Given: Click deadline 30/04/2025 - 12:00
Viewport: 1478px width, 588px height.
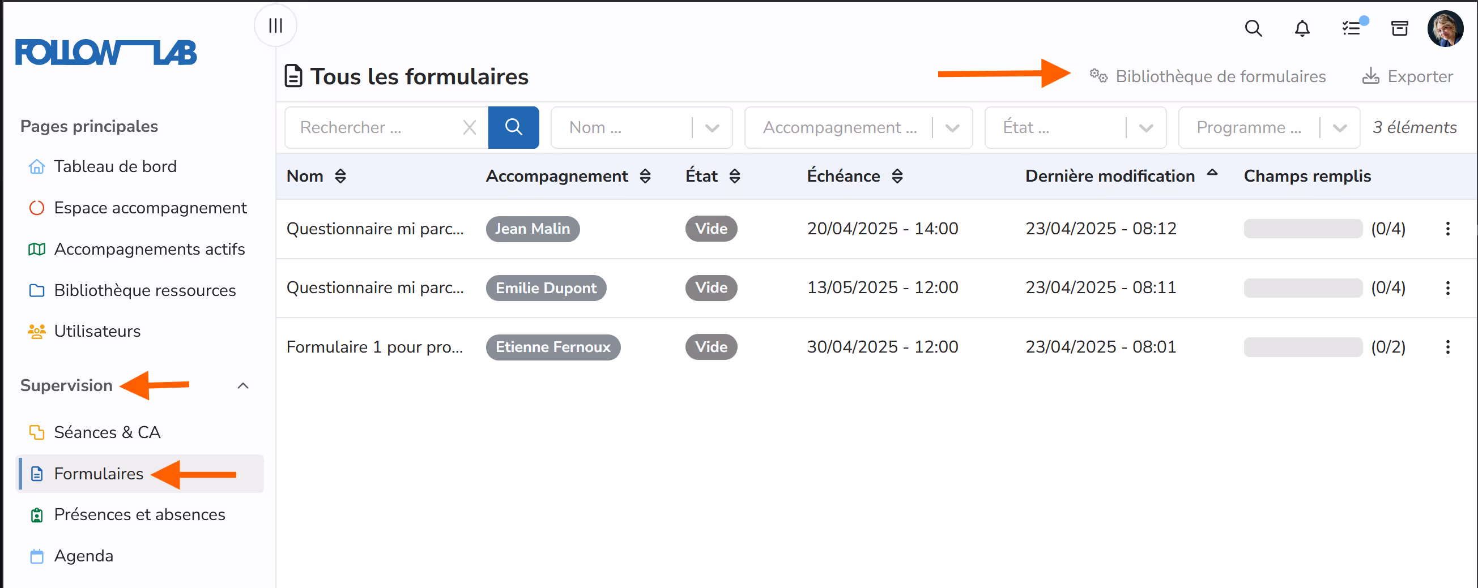Looking at the screenshot, I should tap(883, 347).
